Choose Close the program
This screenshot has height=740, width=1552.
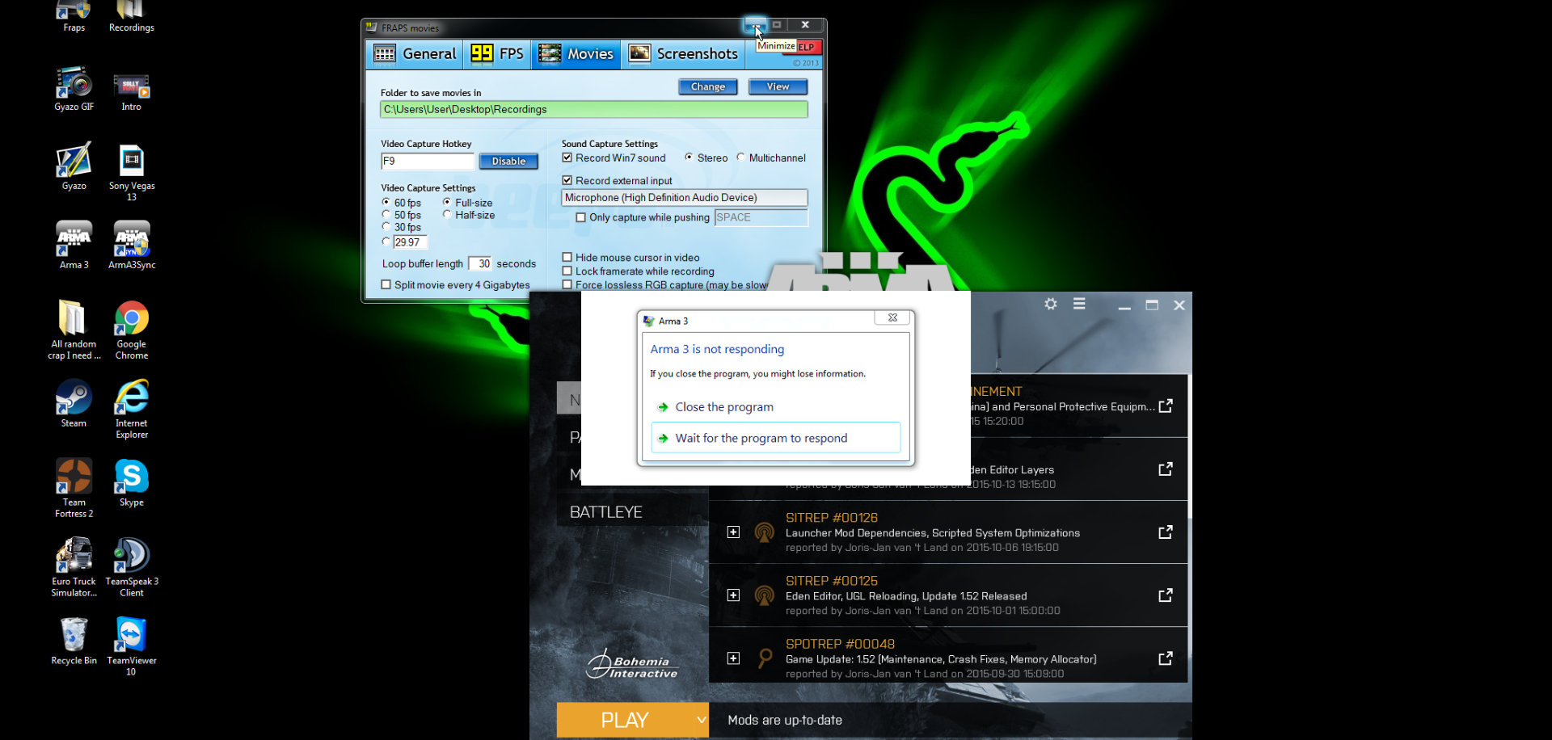[x=776, y=407]
